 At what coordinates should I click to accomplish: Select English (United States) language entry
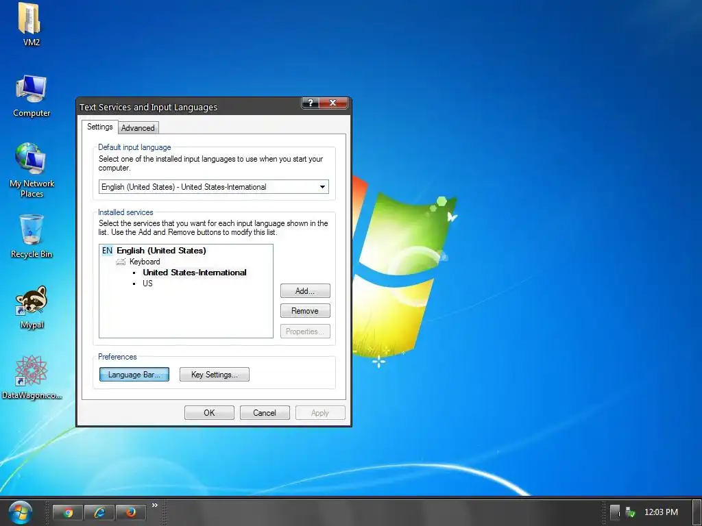[x=161, y=251]
